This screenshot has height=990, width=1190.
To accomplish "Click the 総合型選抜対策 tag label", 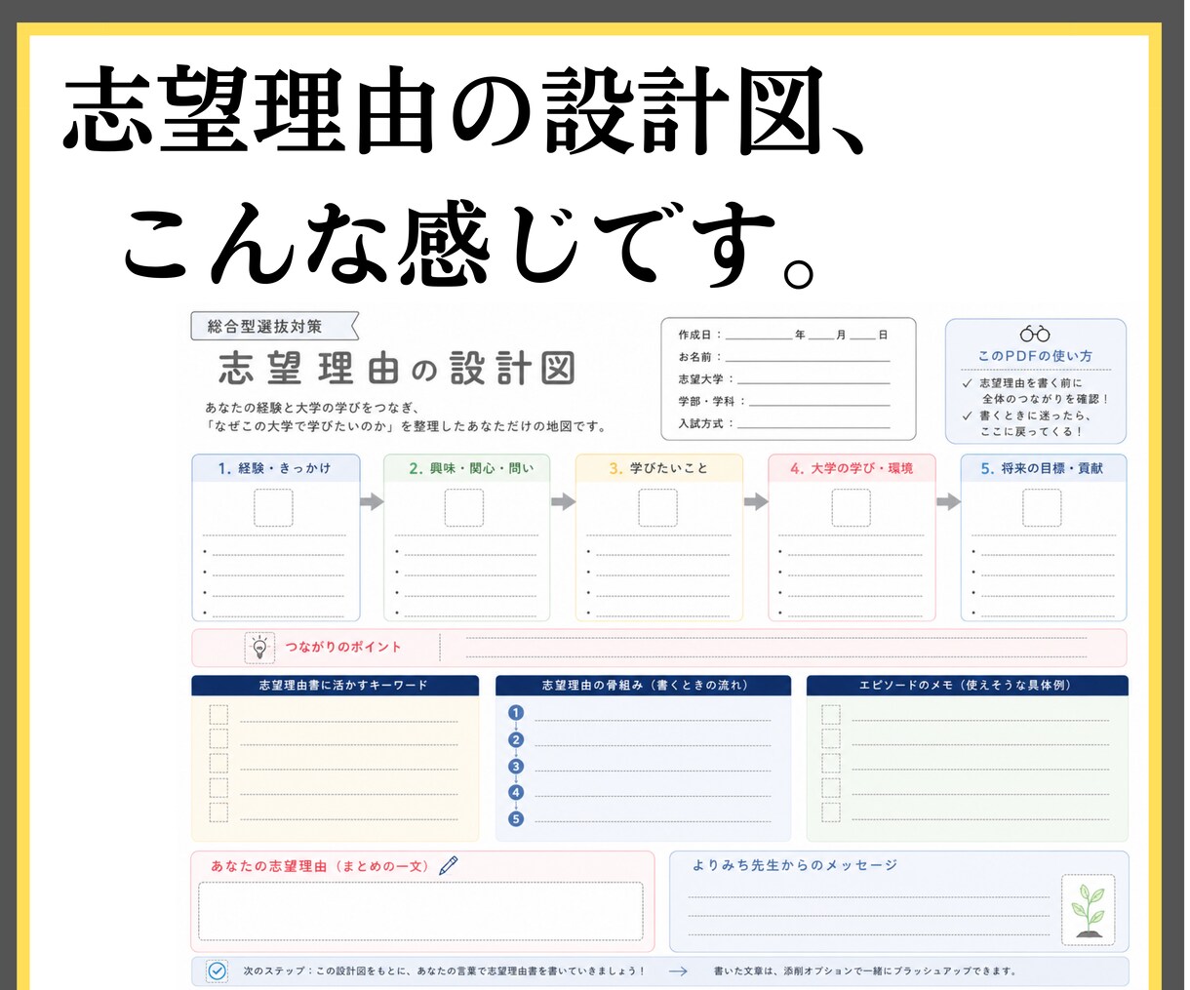I will click(274, 327).
